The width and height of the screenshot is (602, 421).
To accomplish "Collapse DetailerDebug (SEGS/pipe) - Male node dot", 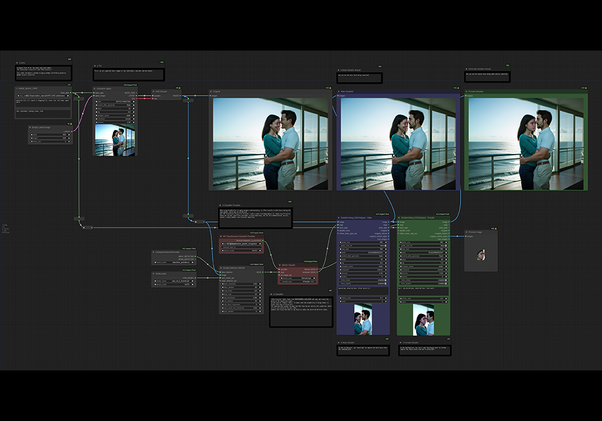I will tap(338, 218).
